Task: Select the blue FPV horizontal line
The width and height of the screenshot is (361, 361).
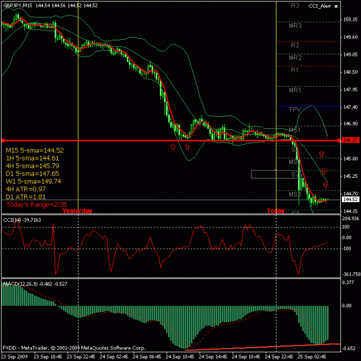Action: coord(308,106)
